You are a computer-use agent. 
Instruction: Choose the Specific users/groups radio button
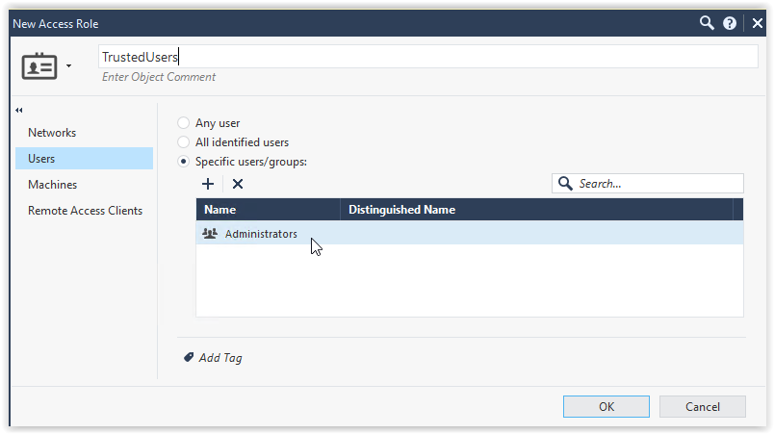point(184,162)
